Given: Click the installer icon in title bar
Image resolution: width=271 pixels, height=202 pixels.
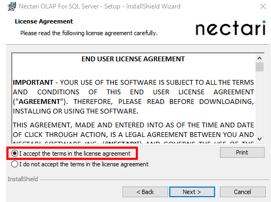Looking at the screenshot, I should (x=12, y=6).
